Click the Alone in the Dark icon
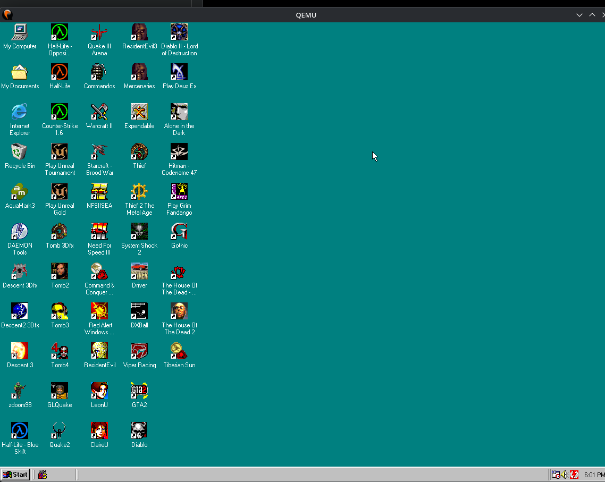The height and width of the screenshot is (482, 605). point(179,112)
